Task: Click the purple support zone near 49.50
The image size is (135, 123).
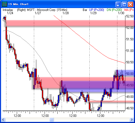Action: 98,86
